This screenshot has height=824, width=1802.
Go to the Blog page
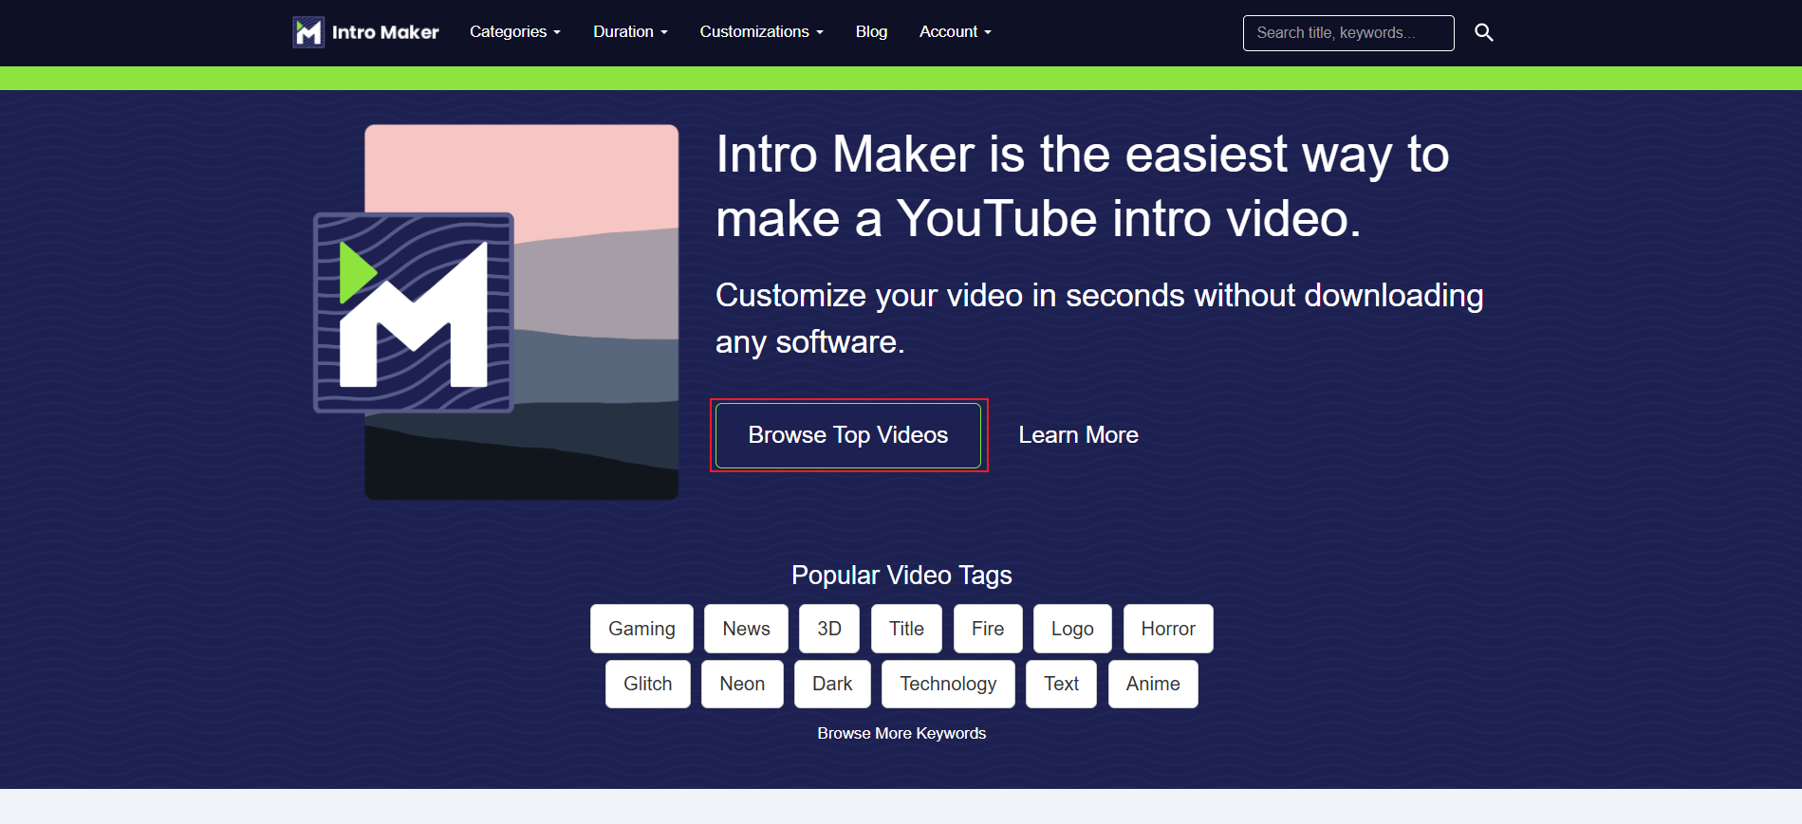pos(871,32)
